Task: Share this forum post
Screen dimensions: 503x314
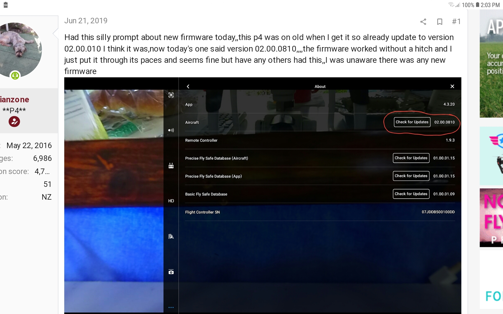Action: 423,21
